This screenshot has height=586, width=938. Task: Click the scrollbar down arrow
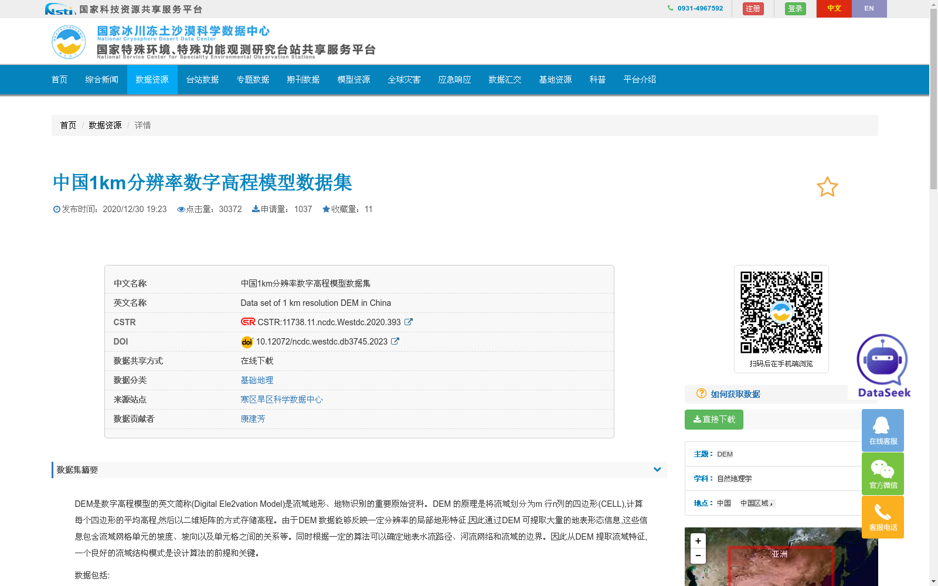[933, 581]
